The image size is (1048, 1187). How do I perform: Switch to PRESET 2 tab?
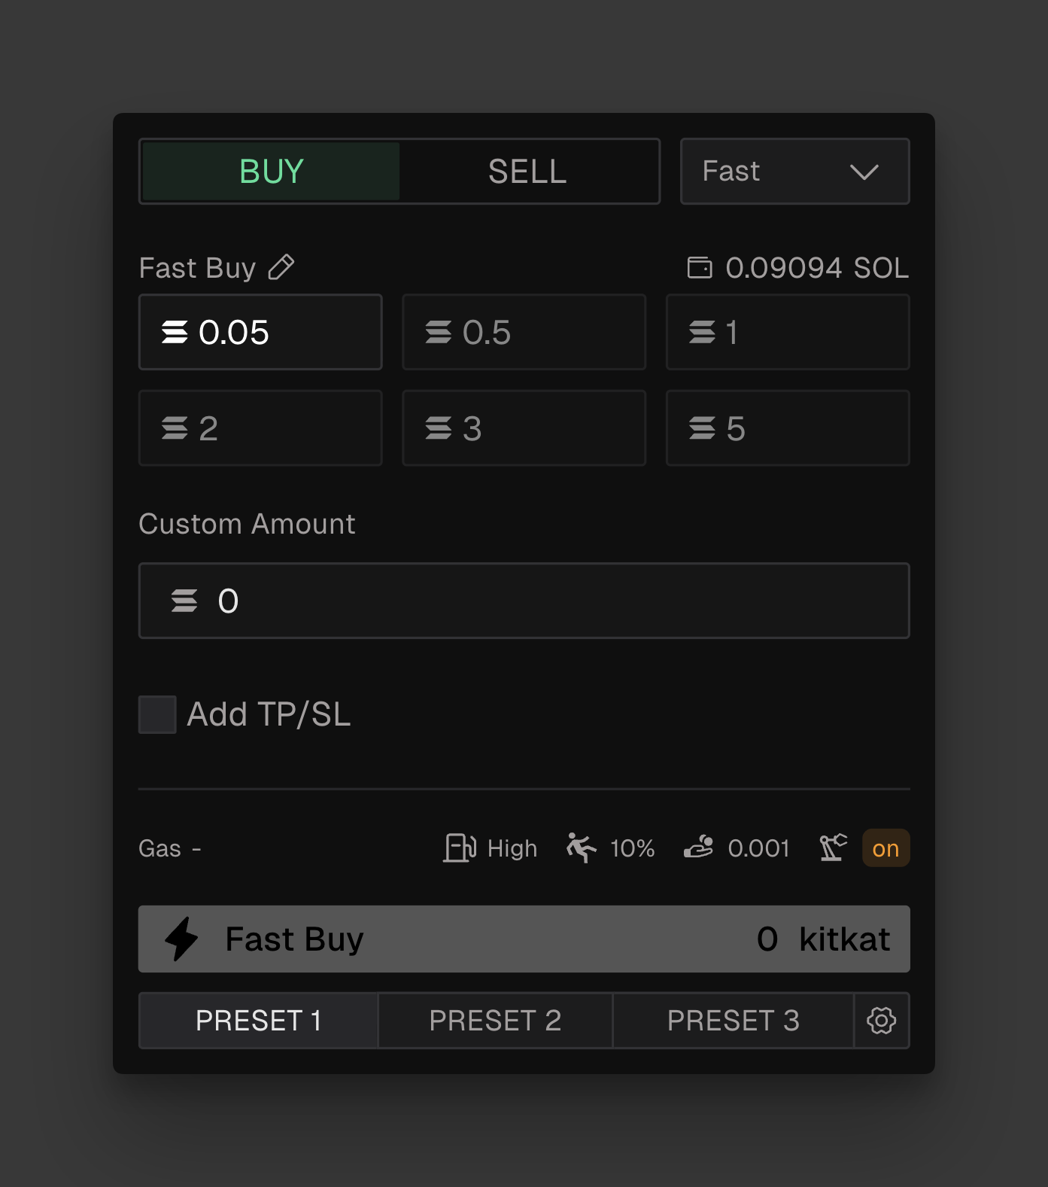point(495,1021)
